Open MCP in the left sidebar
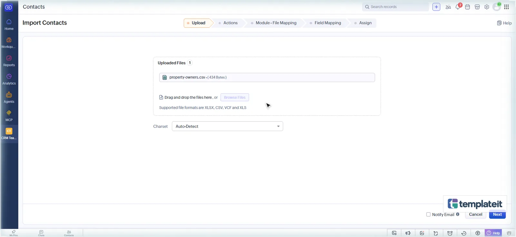 9,116
